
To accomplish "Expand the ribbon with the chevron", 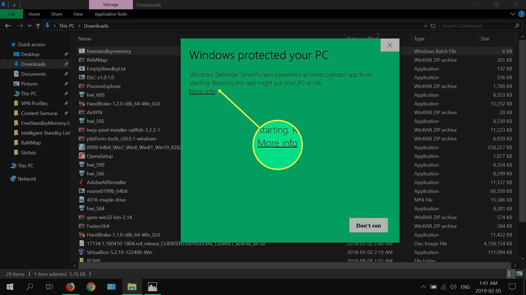I will click(x=513, y=14).
